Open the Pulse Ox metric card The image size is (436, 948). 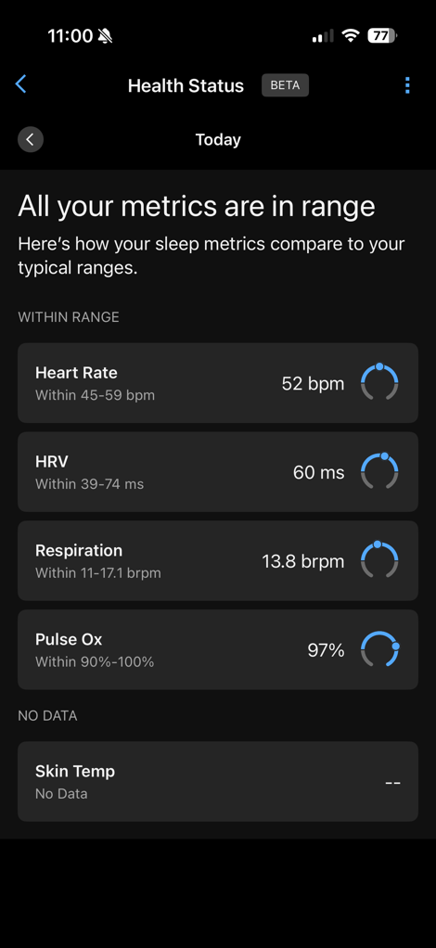(218, 649)
